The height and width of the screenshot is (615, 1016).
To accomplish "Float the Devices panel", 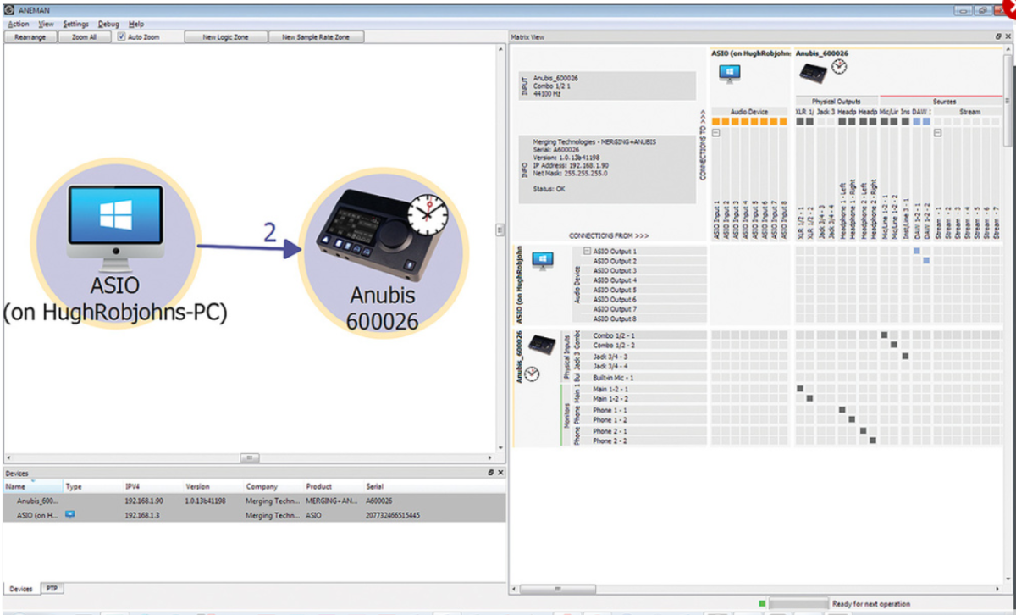I will coord(490,472).
